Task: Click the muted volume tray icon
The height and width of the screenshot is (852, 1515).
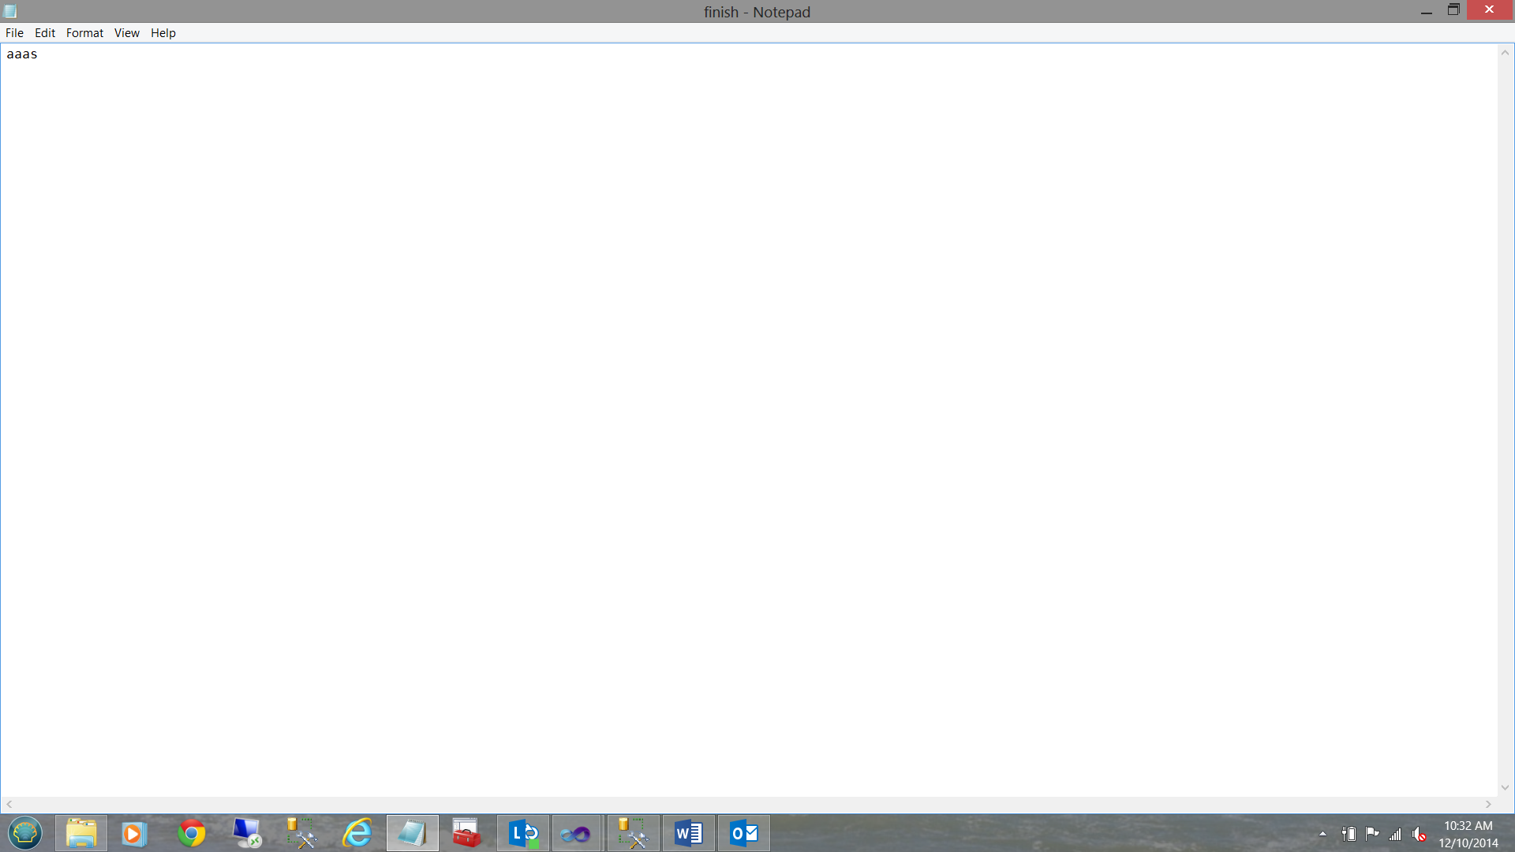Action: 1420,834
